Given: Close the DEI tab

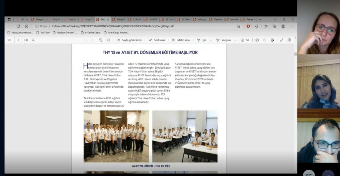Looking at the screenshot, I should pyautogui.click(x=27, y=20).
